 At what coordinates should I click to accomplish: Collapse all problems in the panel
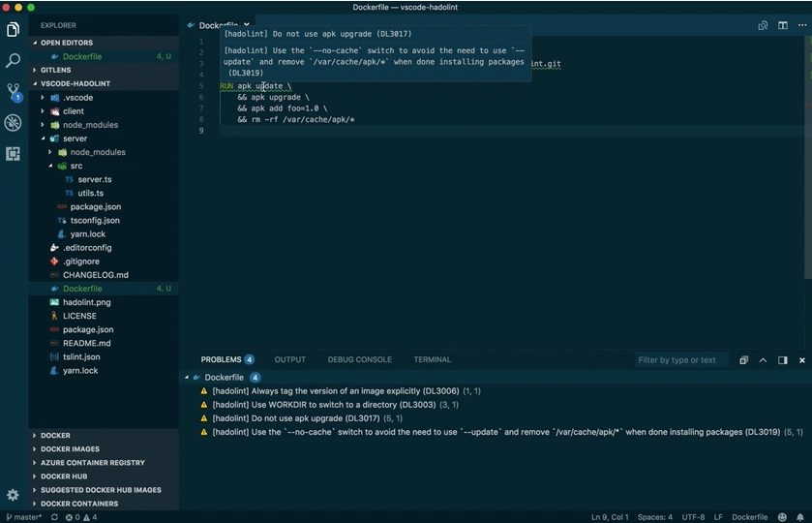743,360
